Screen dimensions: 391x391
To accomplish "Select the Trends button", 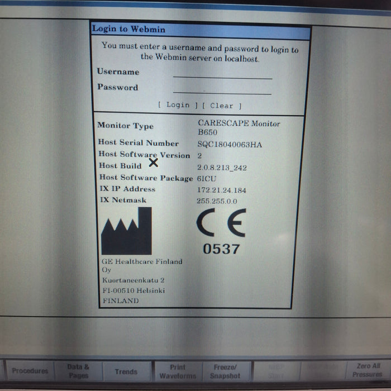I will point(126,371).
